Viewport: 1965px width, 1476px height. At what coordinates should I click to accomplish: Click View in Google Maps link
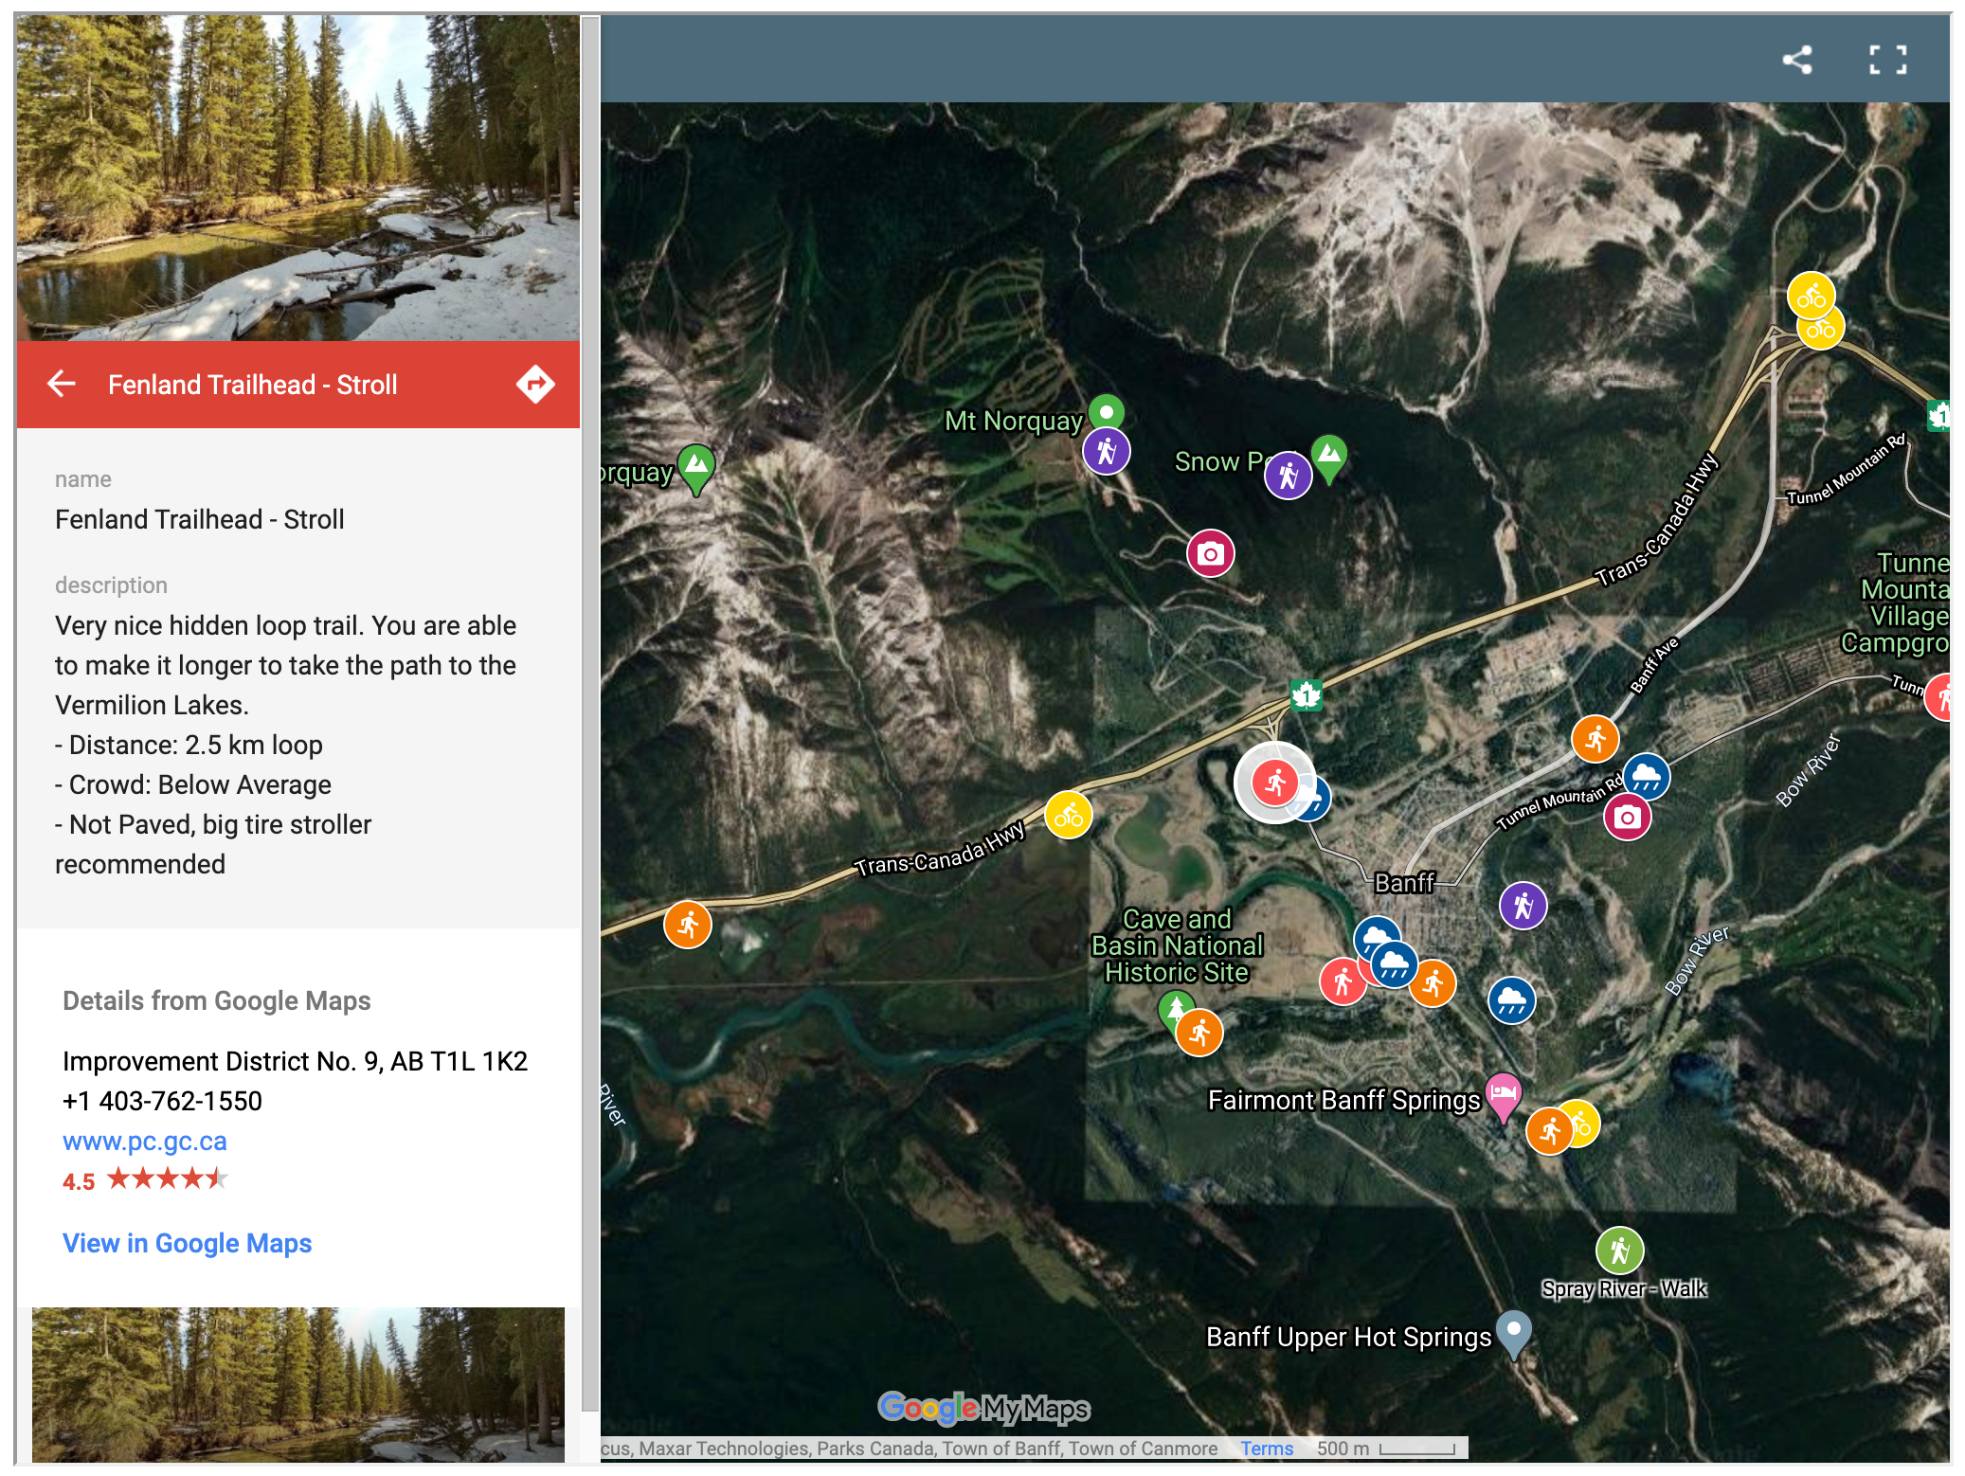tap(187, 1243)
